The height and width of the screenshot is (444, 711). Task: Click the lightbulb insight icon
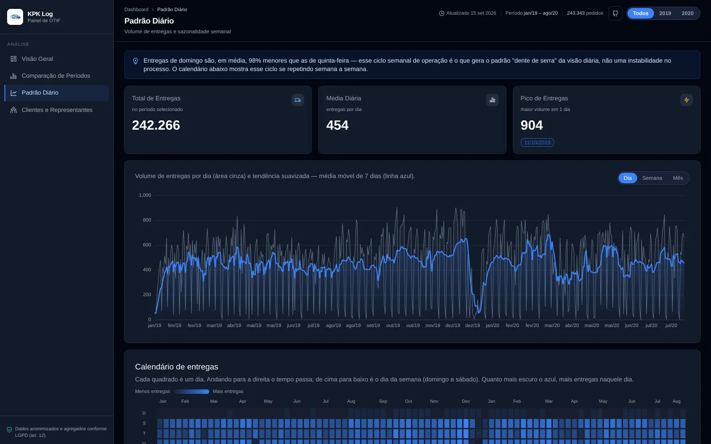[136, 61]
